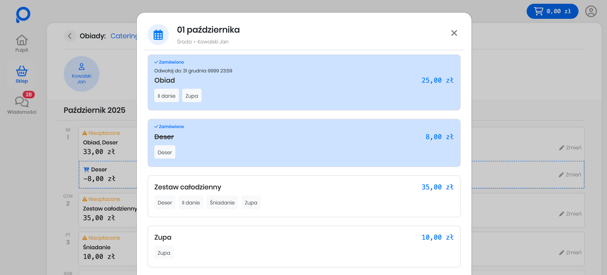Open the Catering link in breadcrumb

(x=124, y=36)
